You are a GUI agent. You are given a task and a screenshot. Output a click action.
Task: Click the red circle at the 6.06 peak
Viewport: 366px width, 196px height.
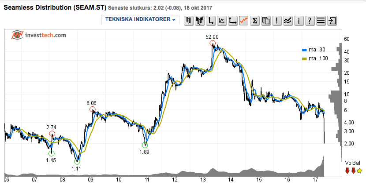(x=93, y=109)
